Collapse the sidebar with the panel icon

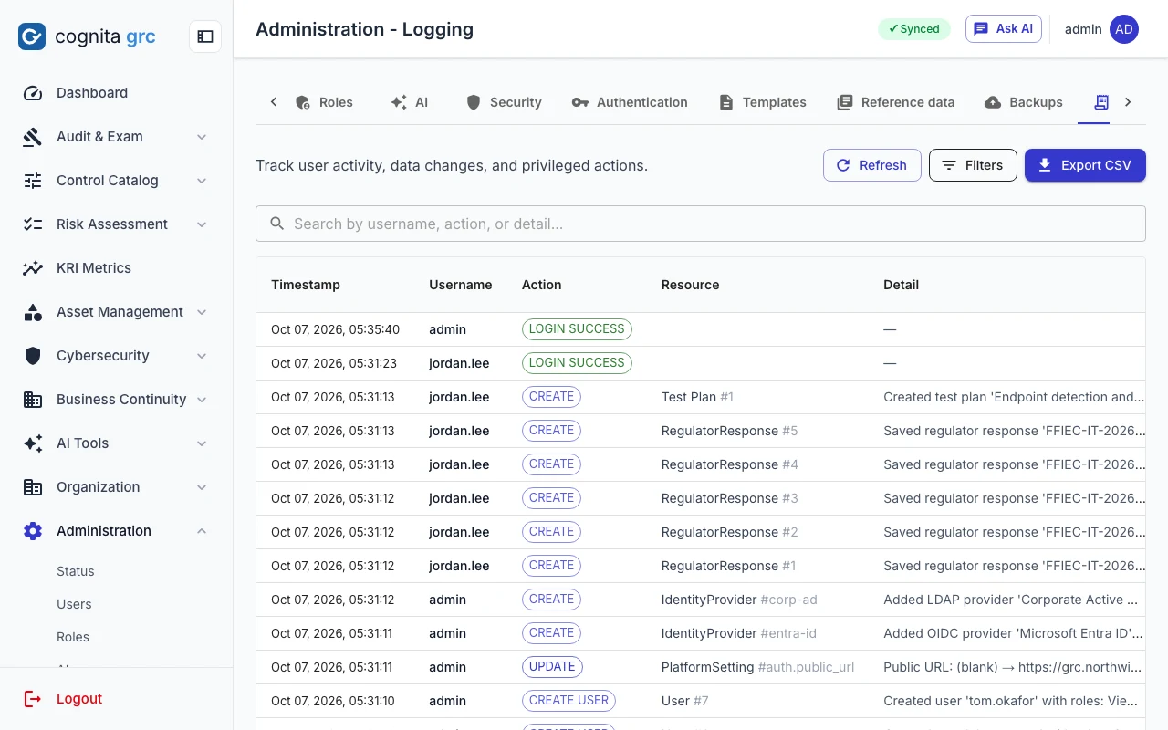(205, 36)
